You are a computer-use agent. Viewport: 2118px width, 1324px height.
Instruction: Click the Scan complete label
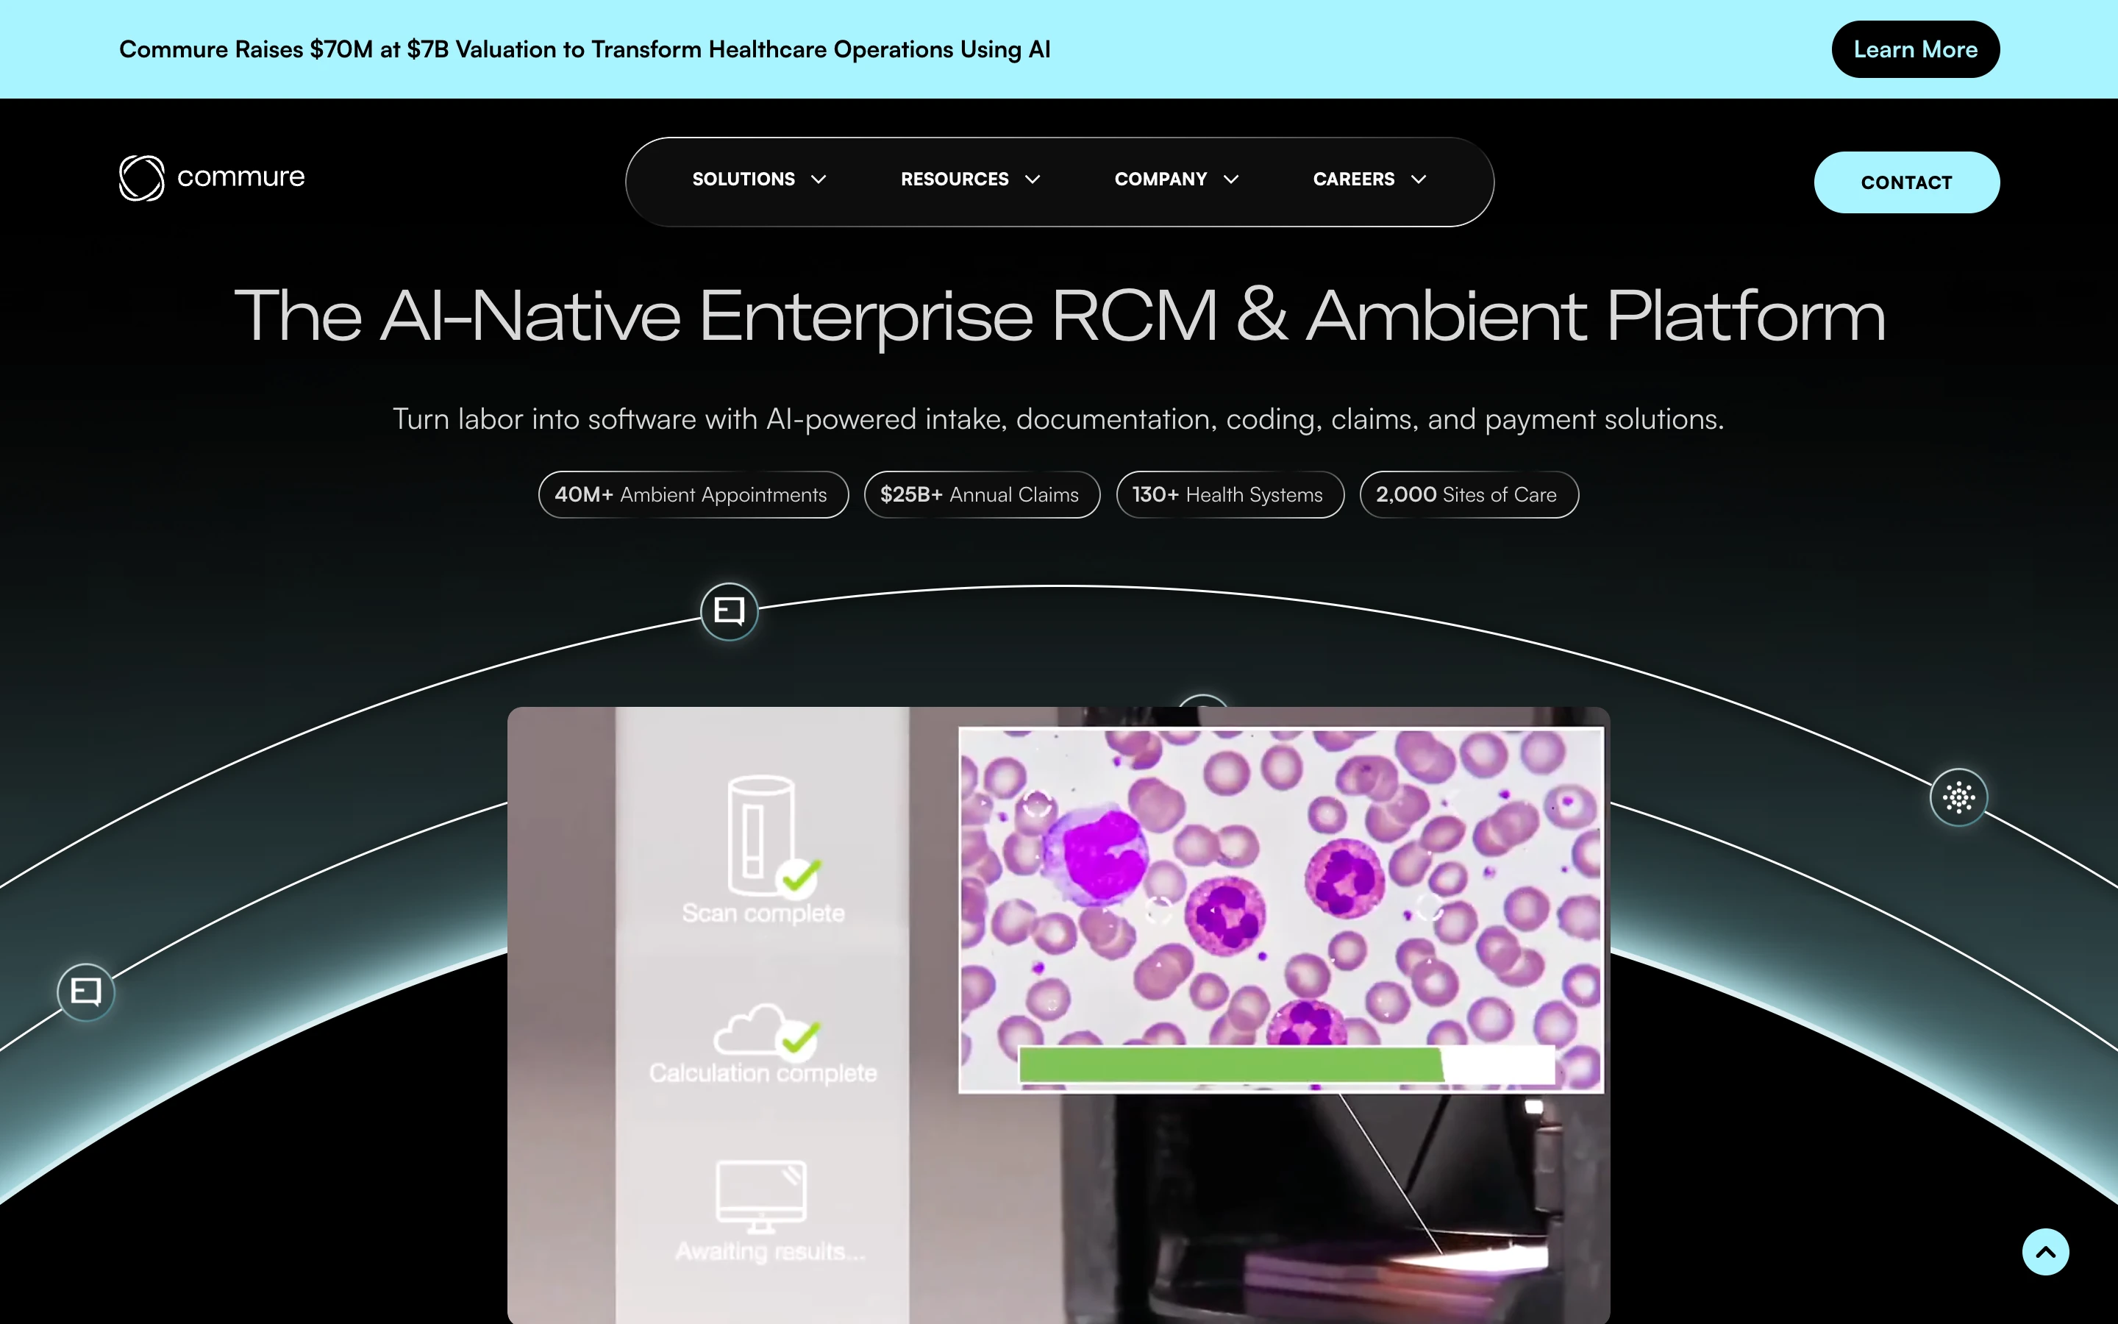(763, 914)
